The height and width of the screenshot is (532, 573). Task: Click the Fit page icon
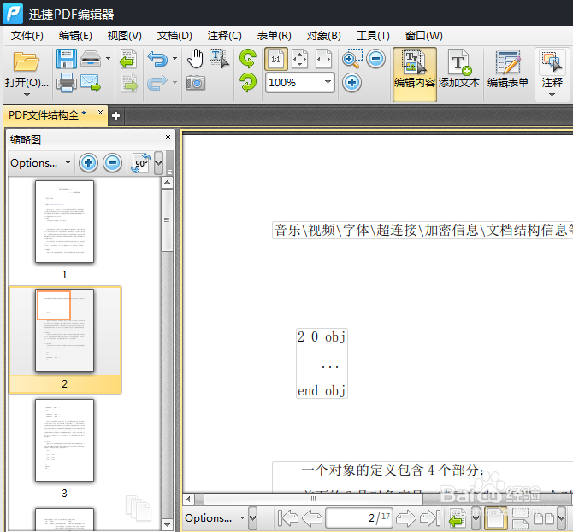299,59
